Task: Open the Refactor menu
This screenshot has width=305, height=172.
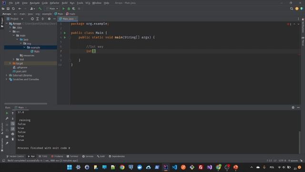Action: (x=54, y=3)
